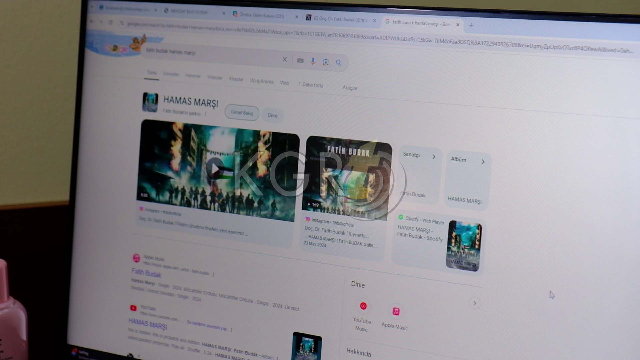Open the Apple Music listen icon

pyautogui.click(x=396, y=311)
